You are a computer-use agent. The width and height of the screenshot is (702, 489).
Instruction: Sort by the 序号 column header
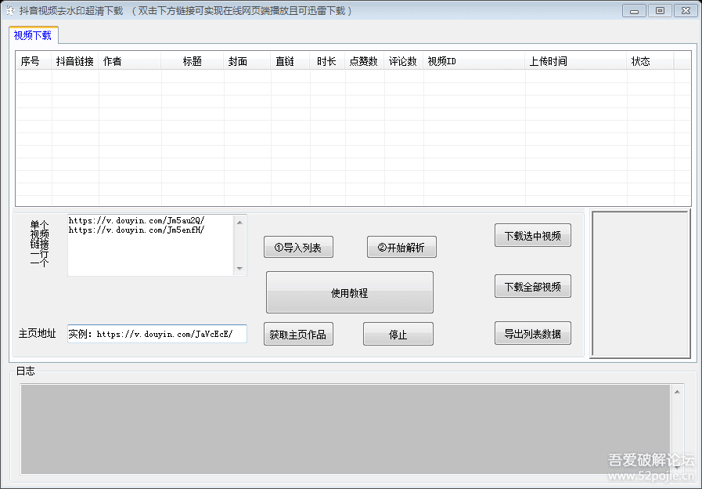pos(34,61)
